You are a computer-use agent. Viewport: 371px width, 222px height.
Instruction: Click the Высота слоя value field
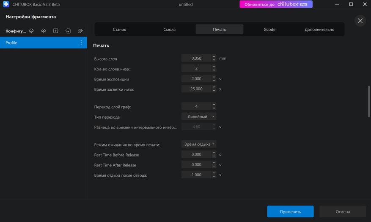click(196, 58)
